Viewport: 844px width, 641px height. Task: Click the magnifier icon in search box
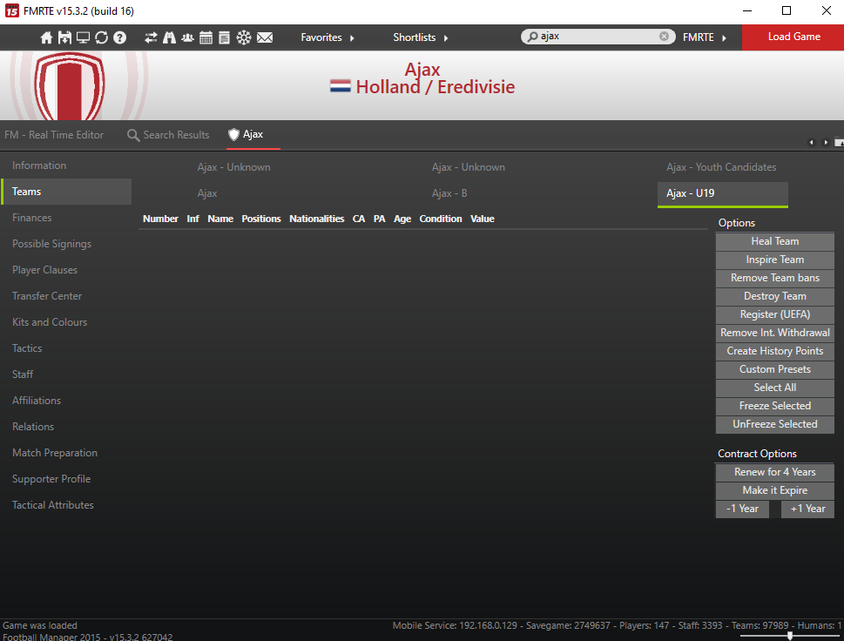pyautogui.click(x=532, y=37)
